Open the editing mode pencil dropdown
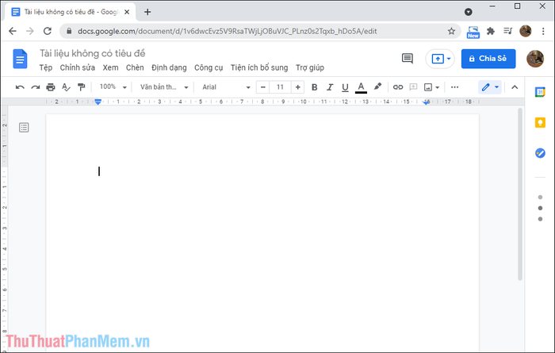Image resolution: width=555 pixels, height=353 pixels. (490, 87)
